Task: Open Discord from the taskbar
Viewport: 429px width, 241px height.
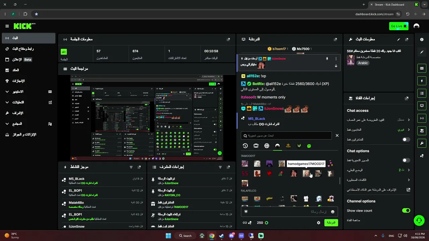Action: pos(231,236)
